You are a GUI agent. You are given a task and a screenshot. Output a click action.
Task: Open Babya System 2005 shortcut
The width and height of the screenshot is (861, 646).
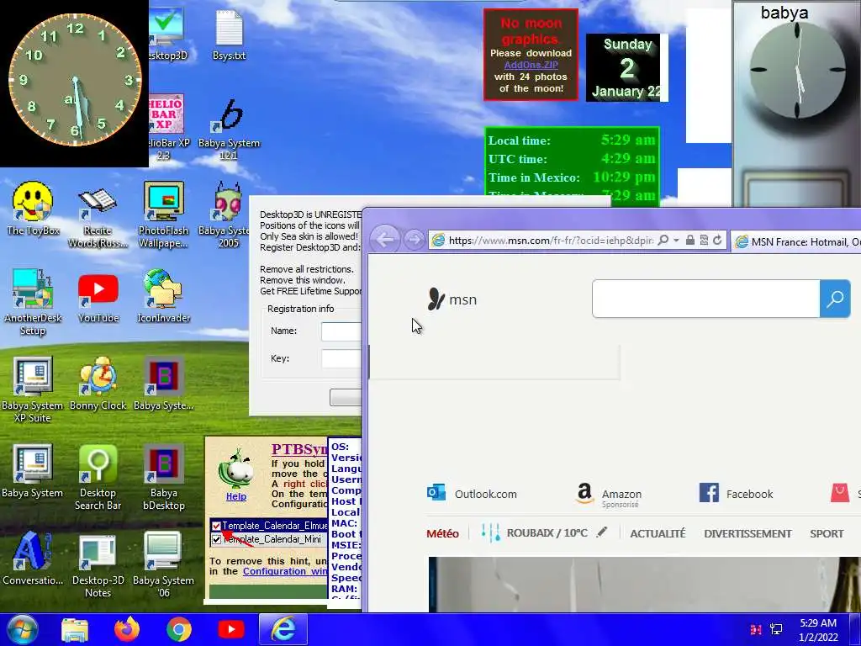point(229,214)
